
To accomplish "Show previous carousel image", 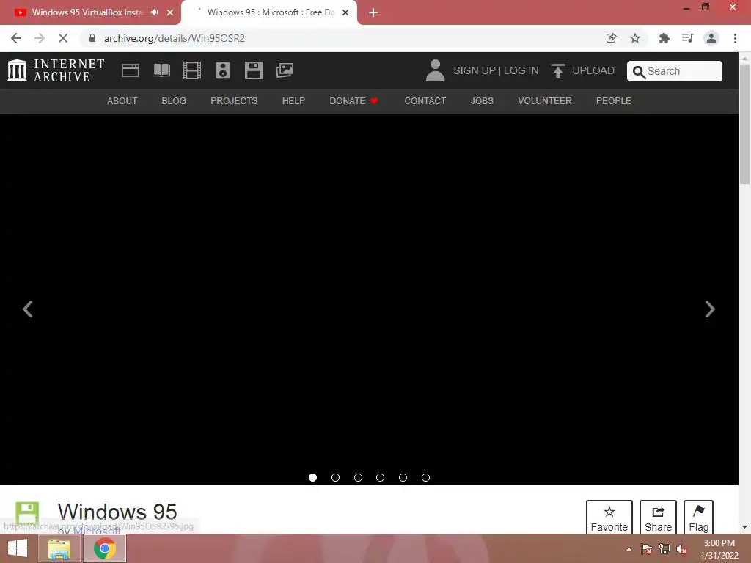I will [x=28, y=309].
